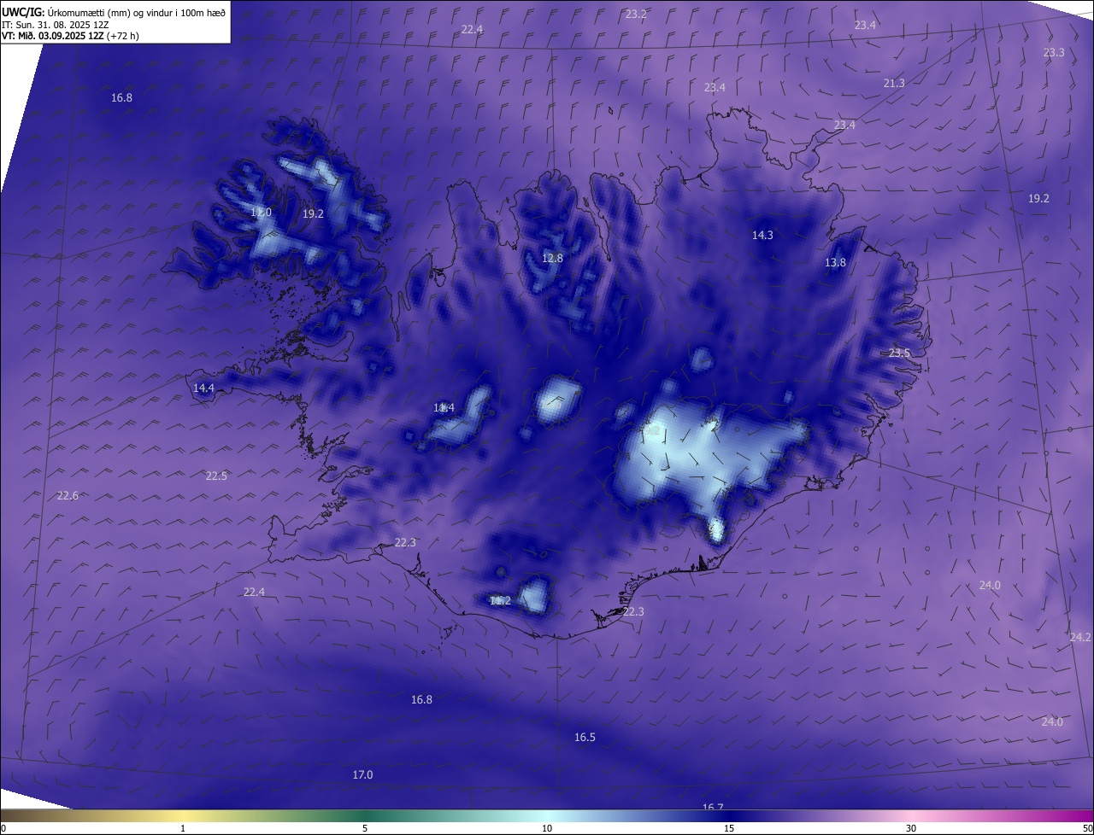
Task: Select the valid time line 'VT: Mið. 03.09.2025 12Z'
Action: pos(51,36)
